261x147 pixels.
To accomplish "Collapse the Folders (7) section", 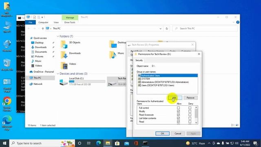I will coord(58,36).
